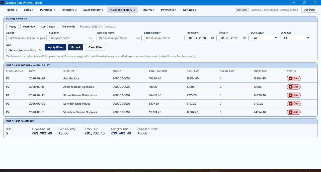The image size is (321, 172).
Task: Click the To Date field 31-03-2027
Action: (234, 38)
